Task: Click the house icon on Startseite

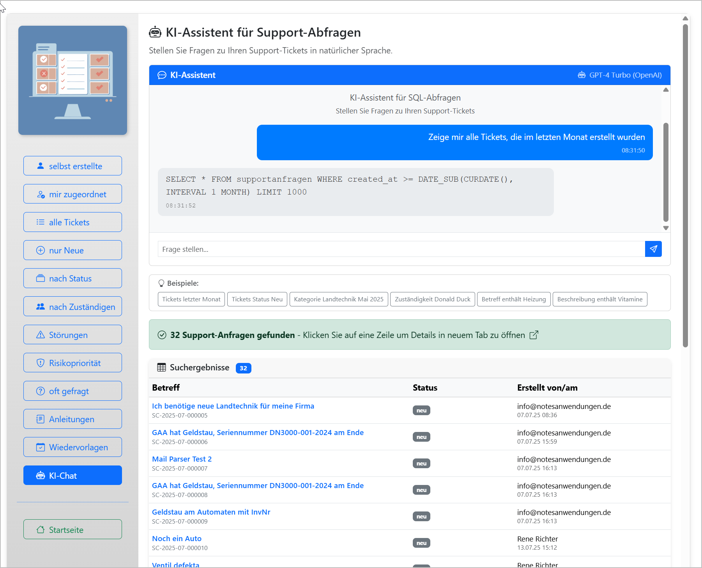Action: coord(41,530)
